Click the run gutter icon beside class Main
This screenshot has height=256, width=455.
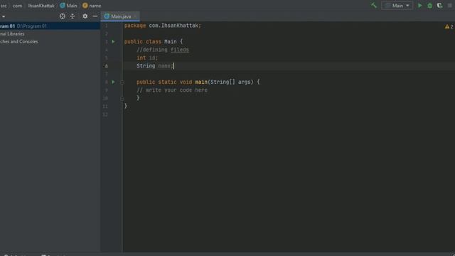114,41
